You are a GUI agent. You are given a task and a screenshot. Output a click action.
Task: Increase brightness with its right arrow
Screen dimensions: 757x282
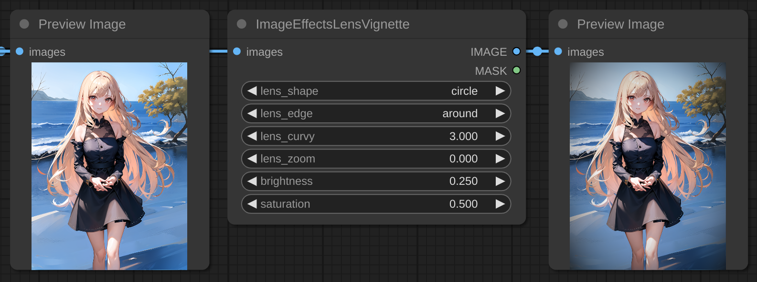point(500,181)
